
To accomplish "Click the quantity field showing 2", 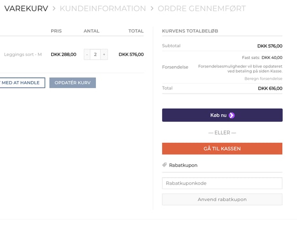I will pos(95,55).
